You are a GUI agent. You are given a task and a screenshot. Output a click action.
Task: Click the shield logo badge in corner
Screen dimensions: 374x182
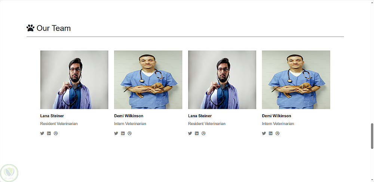coord(9,173)
